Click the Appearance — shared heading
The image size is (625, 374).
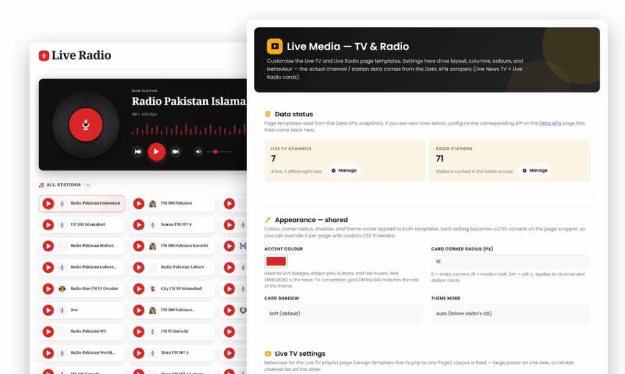click(311, 220)
